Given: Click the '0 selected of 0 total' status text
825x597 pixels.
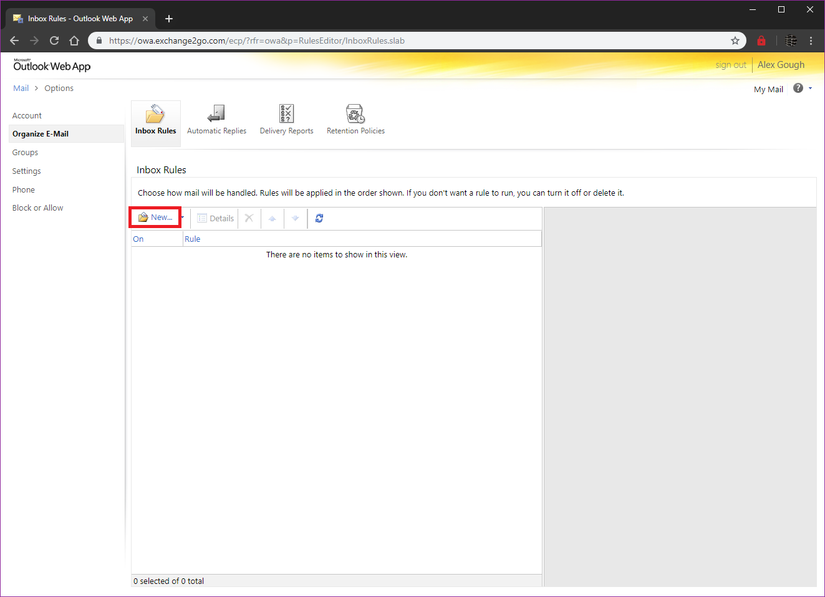Looking at the screenshot, I should 168,581.
